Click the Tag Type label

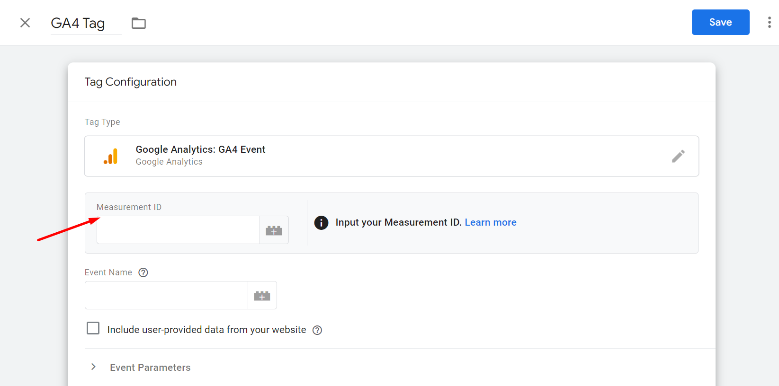click(102, 122)
